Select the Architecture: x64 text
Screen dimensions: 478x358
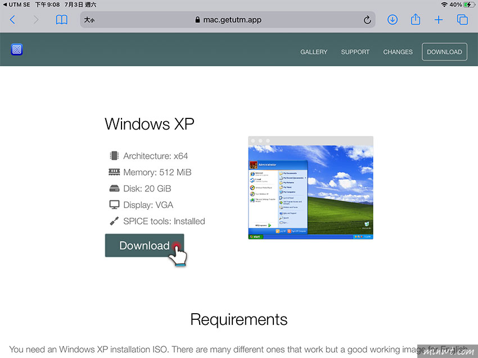click(155, 156)
